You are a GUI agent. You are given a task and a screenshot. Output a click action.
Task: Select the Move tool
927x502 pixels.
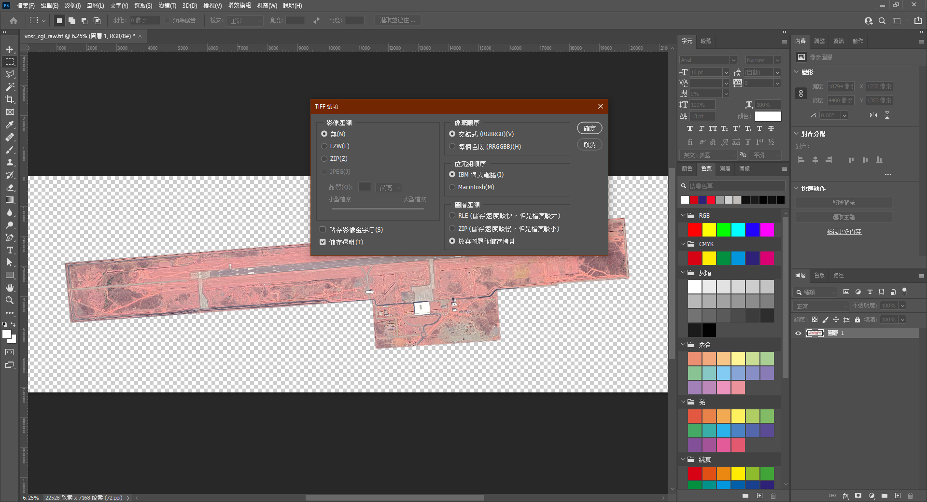coord(10,49)
